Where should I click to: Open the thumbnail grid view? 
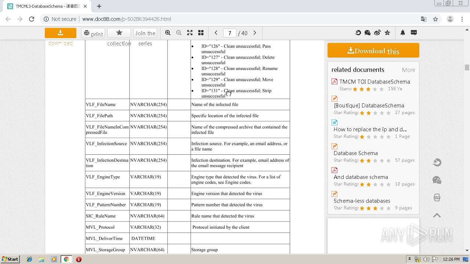click(201, 33)
